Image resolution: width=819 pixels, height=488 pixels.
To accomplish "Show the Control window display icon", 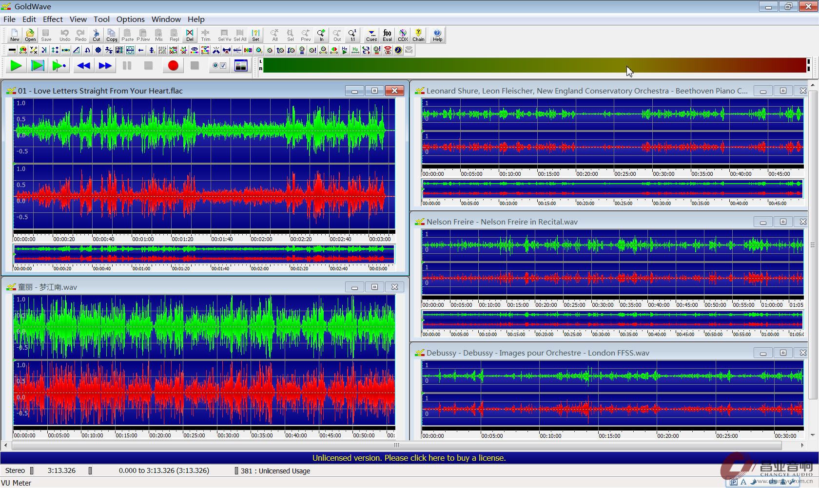I will (241, 66).
